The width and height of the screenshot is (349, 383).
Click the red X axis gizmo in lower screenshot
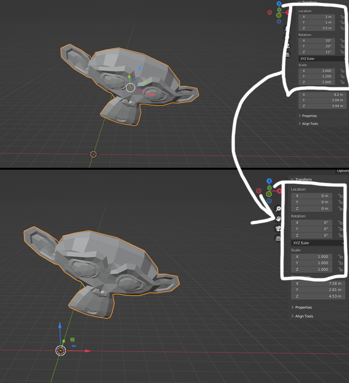click(279, 191)
